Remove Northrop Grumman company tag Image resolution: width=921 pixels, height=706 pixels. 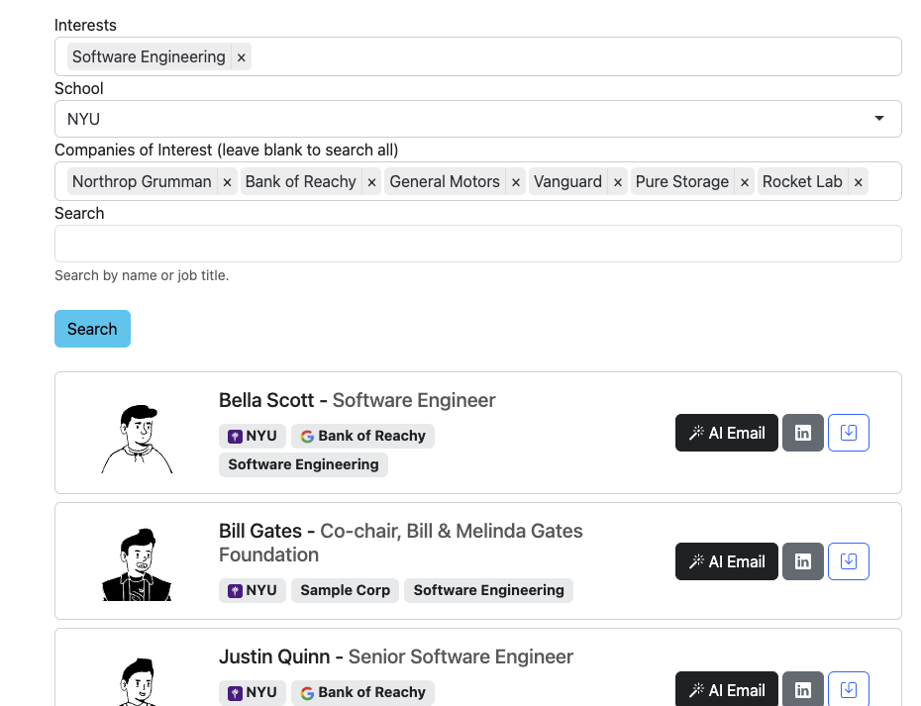coord(227,182)
